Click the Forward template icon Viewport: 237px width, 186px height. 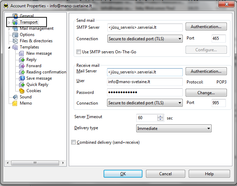(x=22, y=66)
